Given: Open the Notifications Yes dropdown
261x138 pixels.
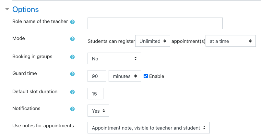Looking at the screenshot, I should [x=98, y=111].
